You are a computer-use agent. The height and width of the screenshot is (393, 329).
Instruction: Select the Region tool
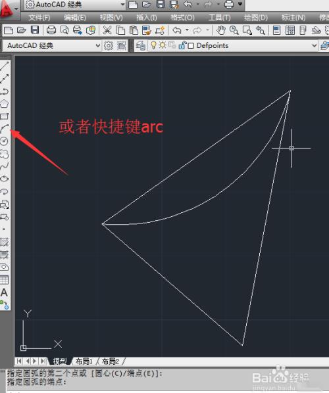5,267
